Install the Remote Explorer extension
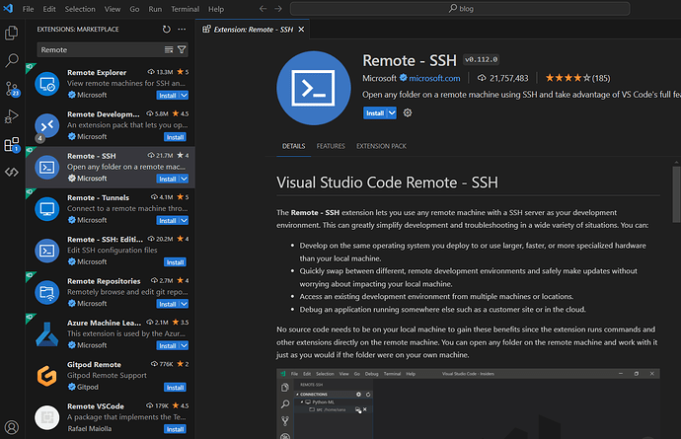Viewport: 681px width, 439px height. pyautogui.click(x=168, y=95)
